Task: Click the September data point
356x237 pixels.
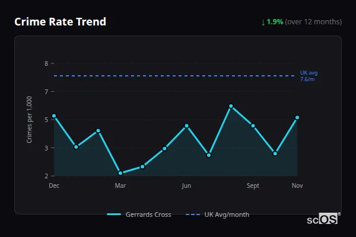Action: (x=253, y=126)
